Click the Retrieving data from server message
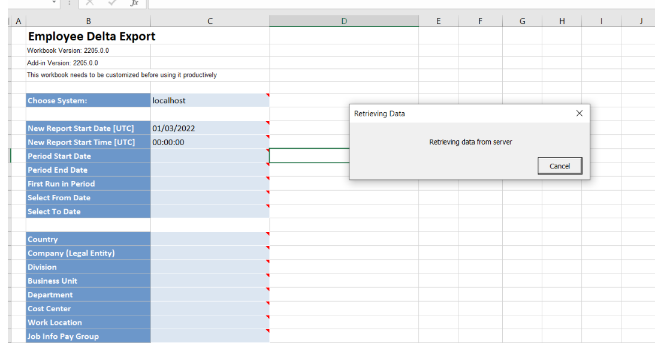 (x=470, y=142)
